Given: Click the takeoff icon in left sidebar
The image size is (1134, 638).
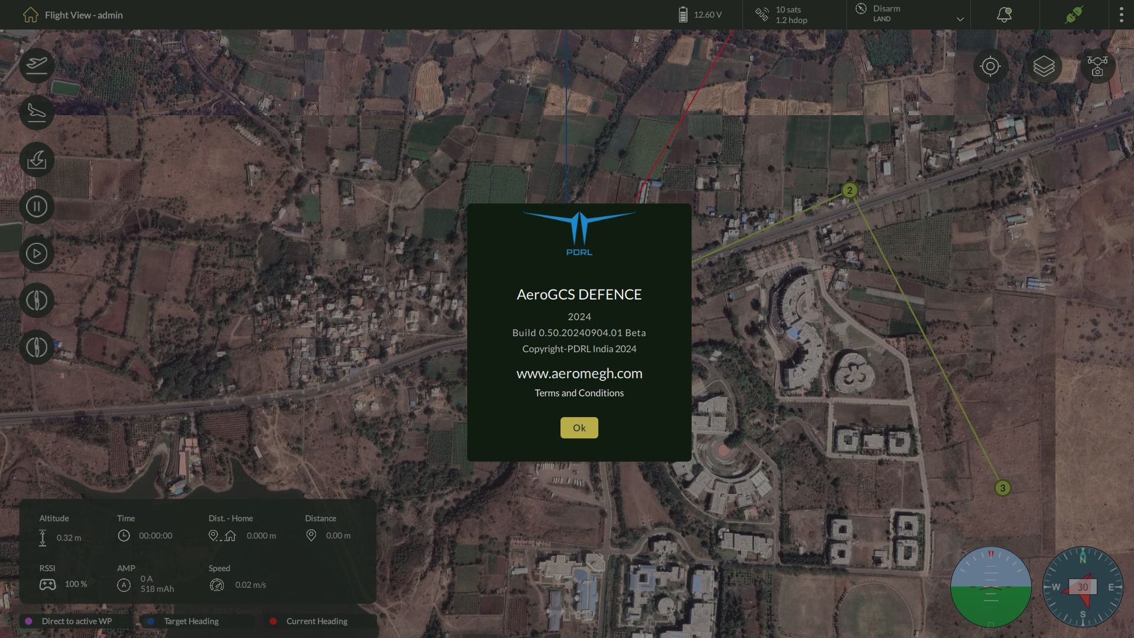Looking at the screenshot, I should point(37,65).
